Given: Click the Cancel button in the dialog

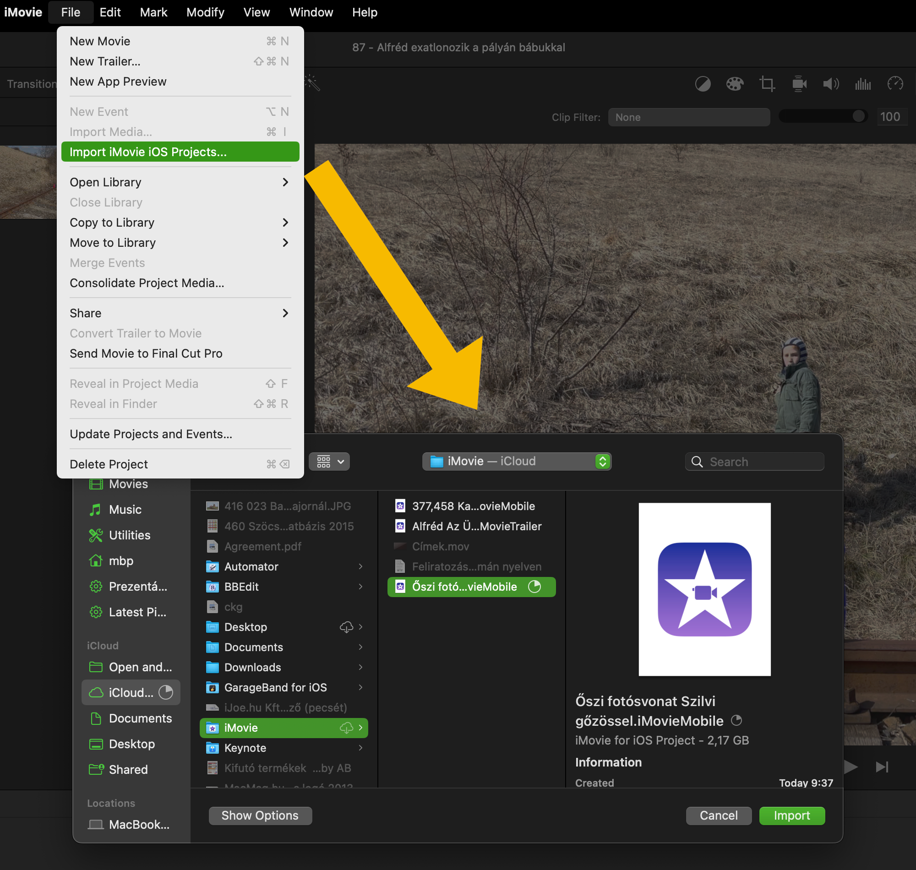Looking at the screenshot, I should pyautogui.click(x=719, y=816).
